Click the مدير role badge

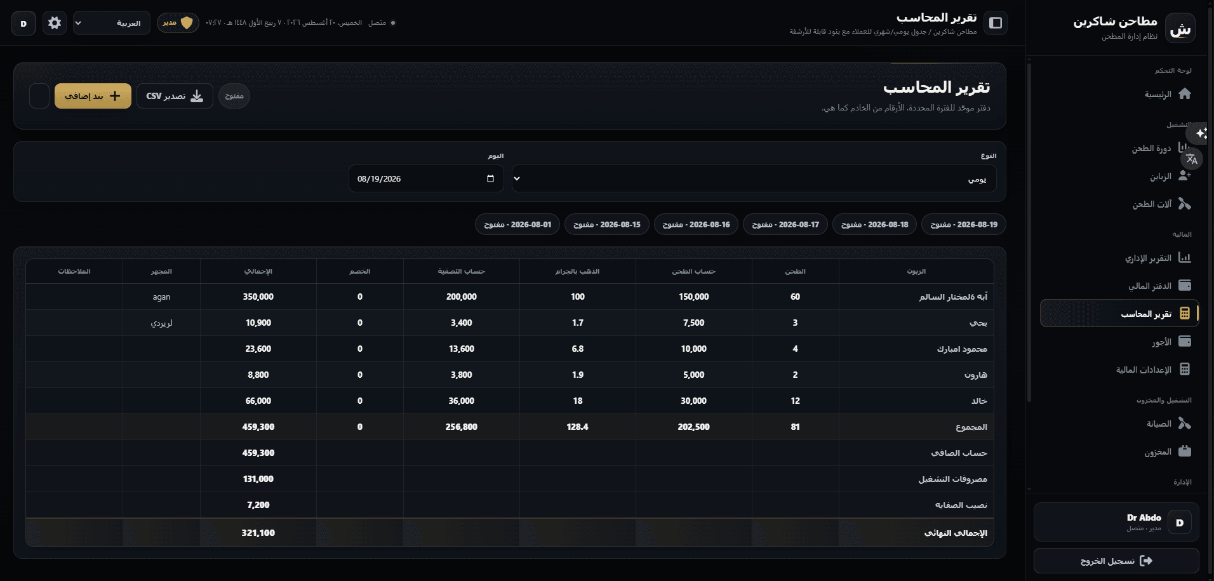coord(178,23)
